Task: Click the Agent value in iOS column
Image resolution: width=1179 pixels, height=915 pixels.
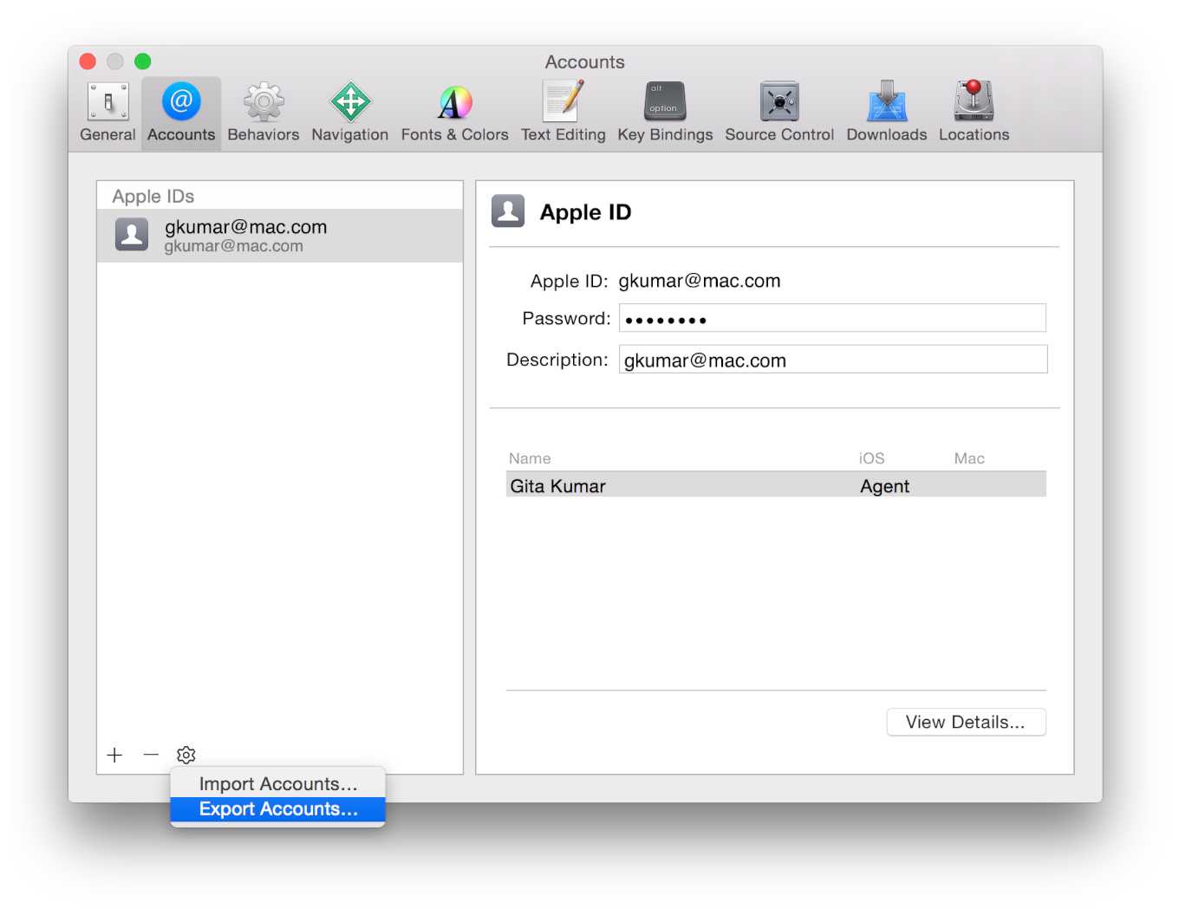Action: coord(884,486)
